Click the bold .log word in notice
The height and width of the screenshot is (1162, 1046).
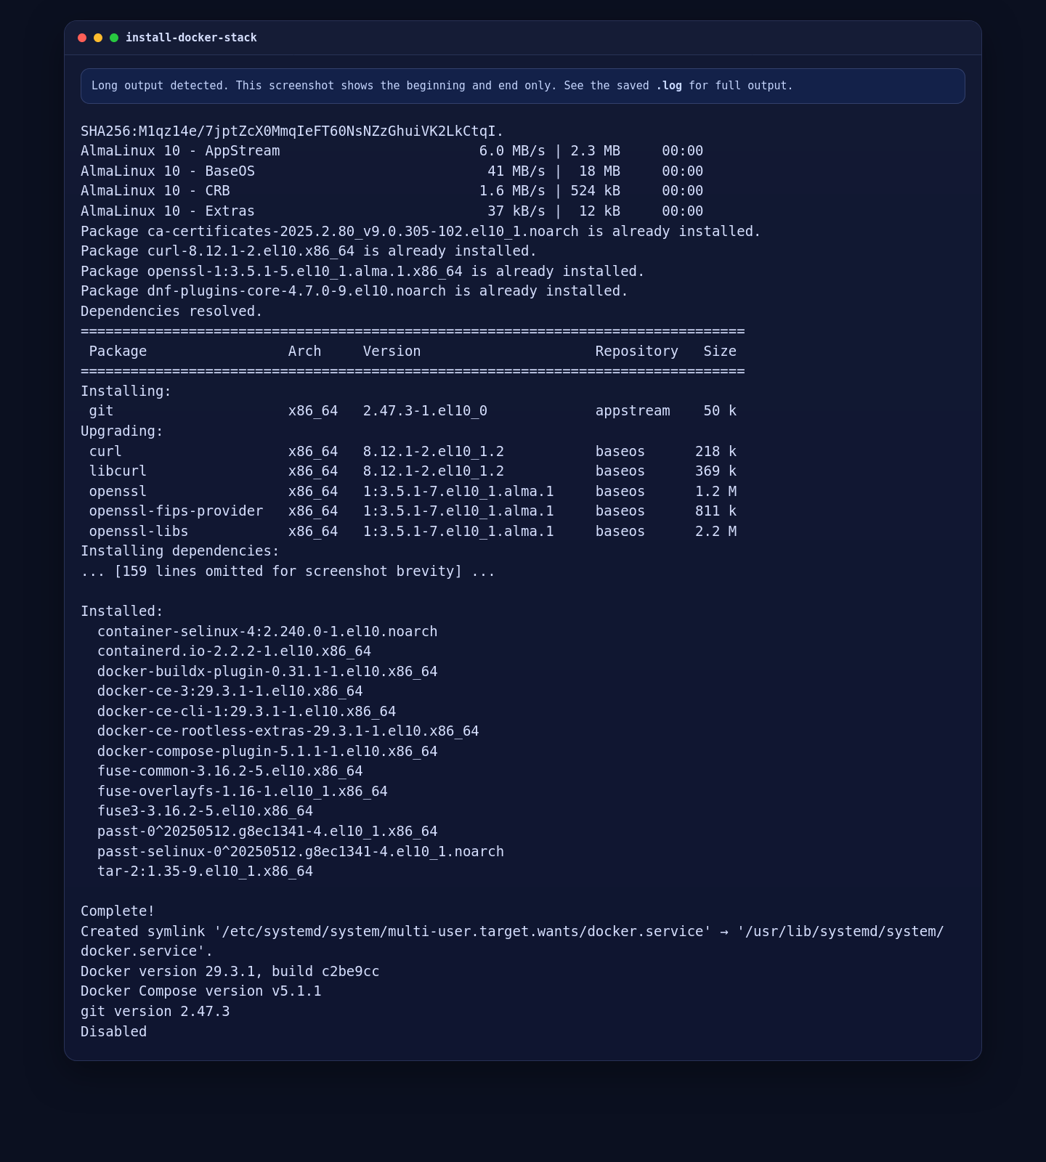click(x=669, y=86)
